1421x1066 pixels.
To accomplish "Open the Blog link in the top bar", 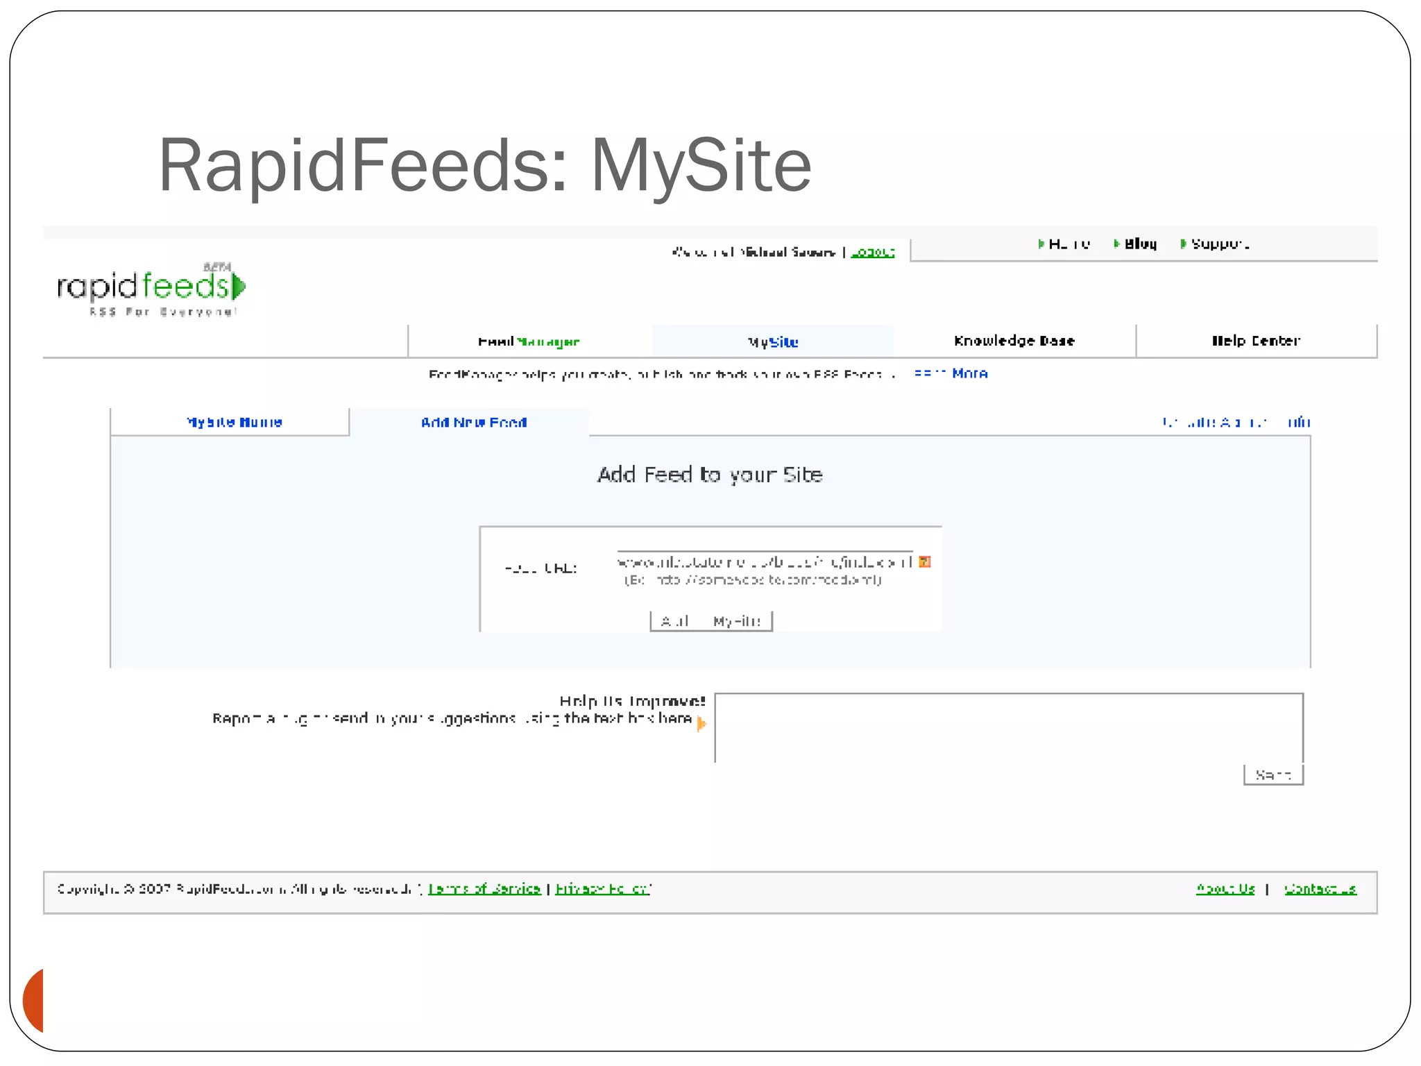I will [1141, 244].
